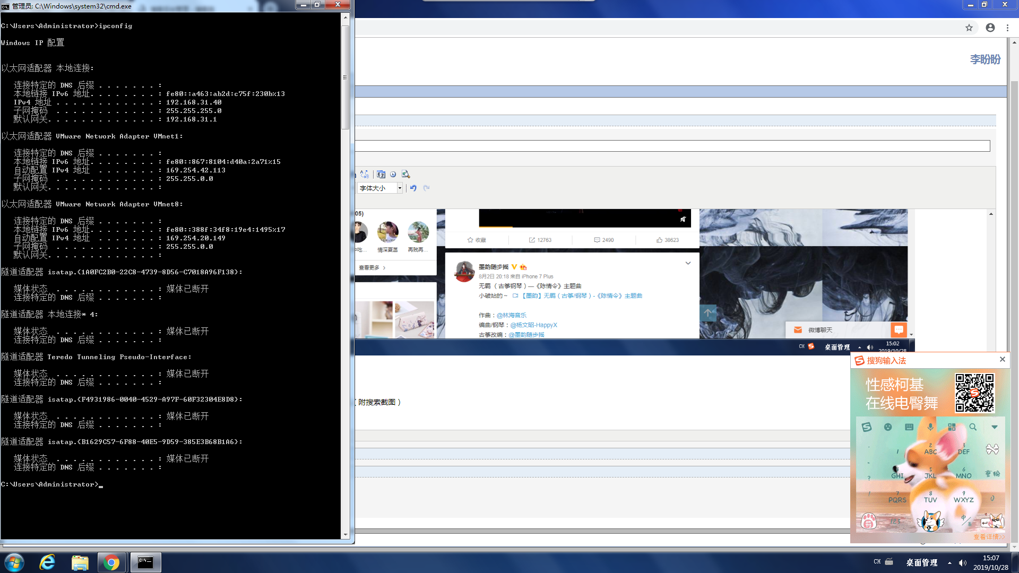
Task: Click the insert time clock icon
Action: click(x=393, y=174)
